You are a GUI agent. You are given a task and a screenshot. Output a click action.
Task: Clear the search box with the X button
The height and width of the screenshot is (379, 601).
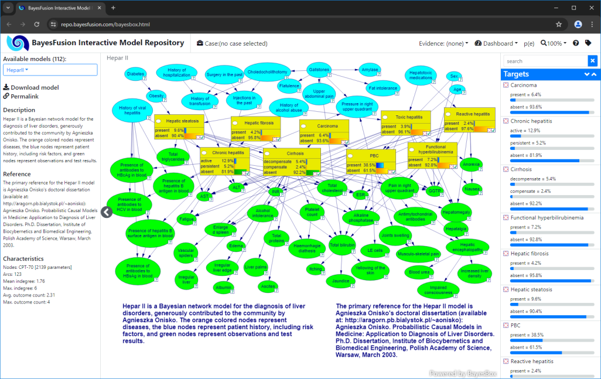coord(593,61)
